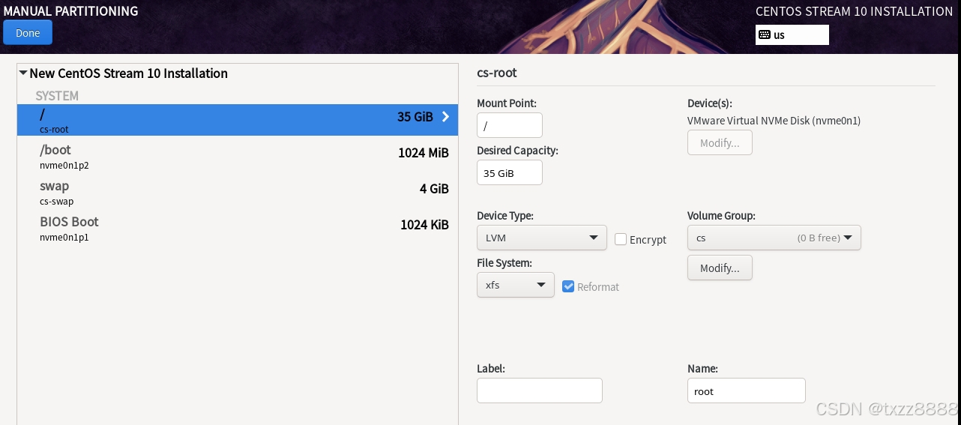The height and width of the screenshot is (425, 961).
Task: Collapse the New CentOS Stream 10 Installation section
Action: (x=23, y=73)
